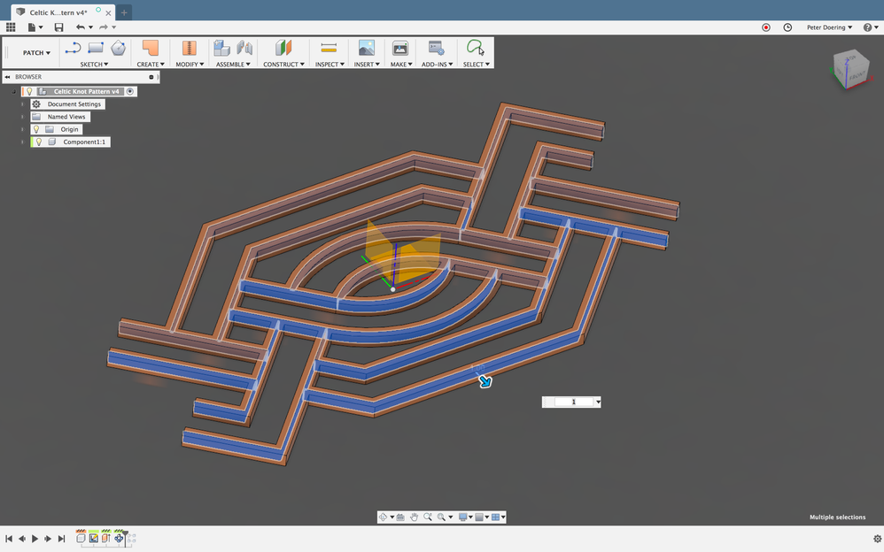
Task: Open the CONSTRUCT menu
Action: point(283,65)
